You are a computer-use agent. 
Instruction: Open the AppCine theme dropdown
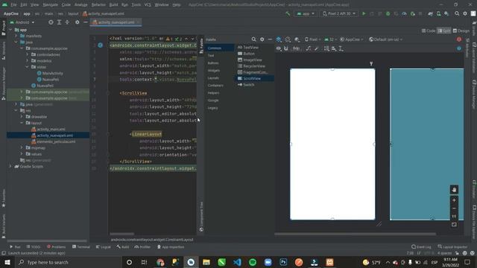click(x=351, y=39)
